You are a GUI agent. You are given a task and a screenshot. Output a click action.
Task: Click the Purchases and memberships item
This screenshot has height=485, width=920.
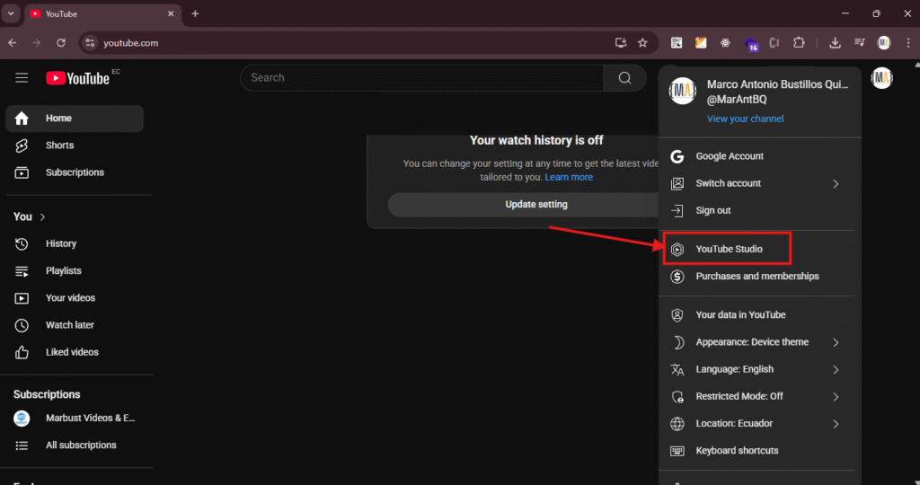[x=756, y=277]
